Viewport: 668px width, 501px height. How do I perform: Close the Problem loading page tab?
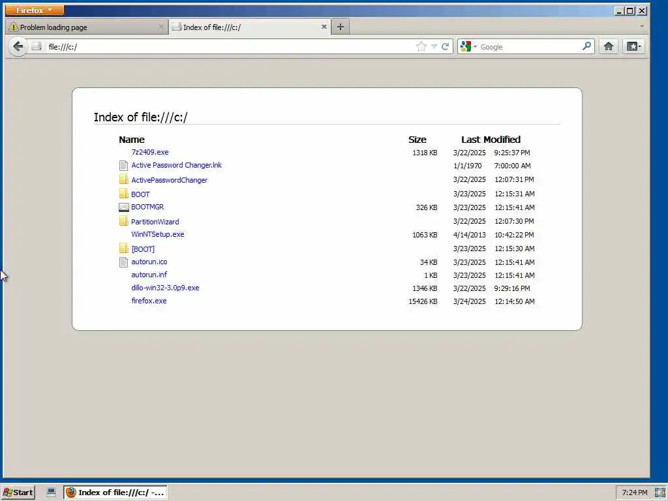click(x=160, y=27)
